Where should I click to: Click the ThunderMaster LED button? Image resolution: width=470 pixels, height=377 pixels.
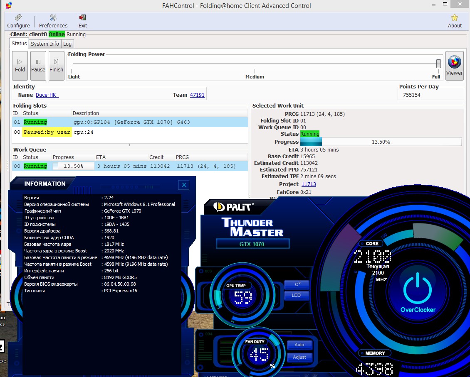[297, 295]
